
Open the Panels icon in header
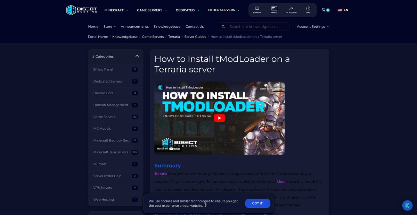(274, 10)
